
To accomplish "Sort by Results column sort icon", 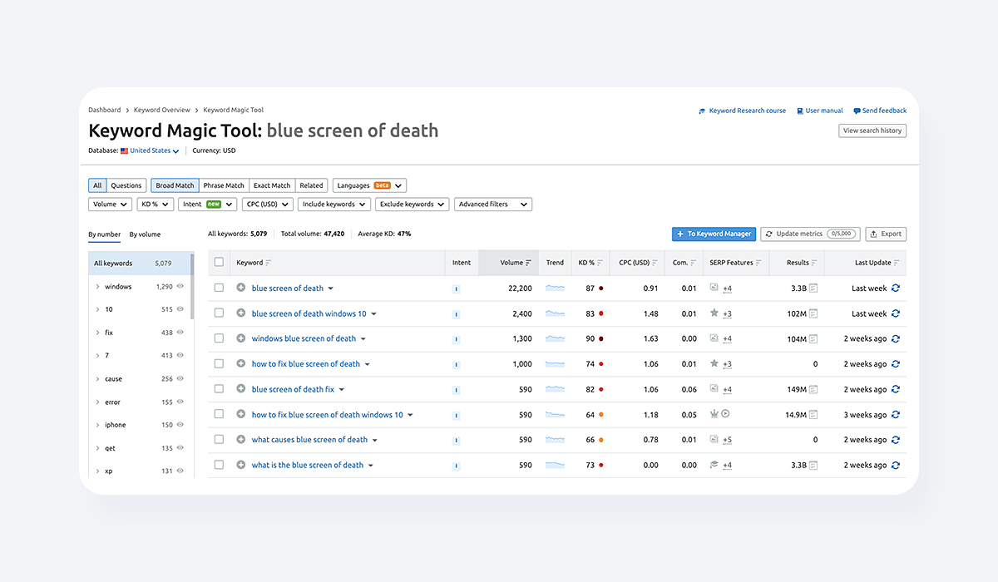I will (x=814, y=263).
